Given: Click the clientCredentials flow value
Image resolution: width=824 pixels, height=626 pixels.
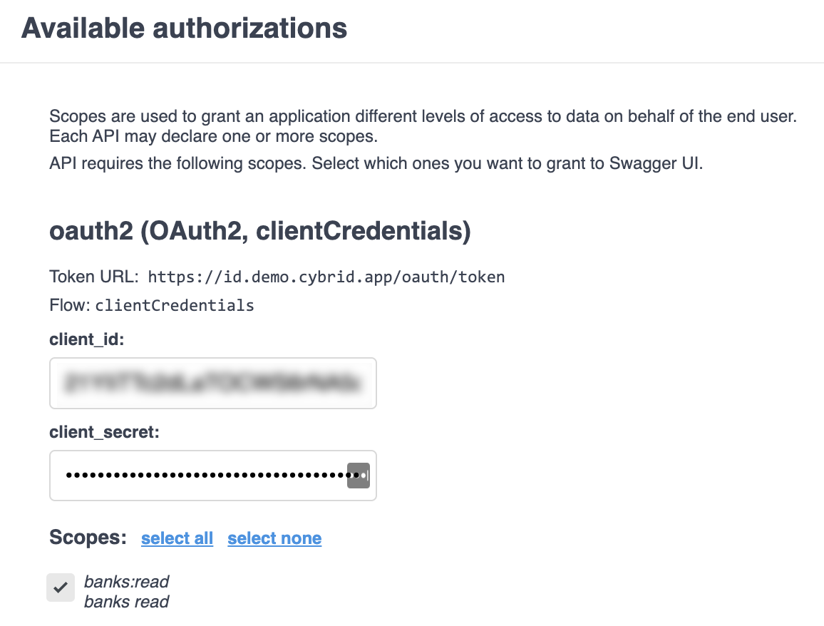Looking at the screenshot, I should tap(174, 306).
